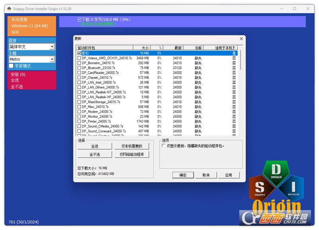The width and height of the screenshot is (319, 230).
Task: Click the 全选 button in update dialog
Action: pyautogui.click(x=95, y=146)
